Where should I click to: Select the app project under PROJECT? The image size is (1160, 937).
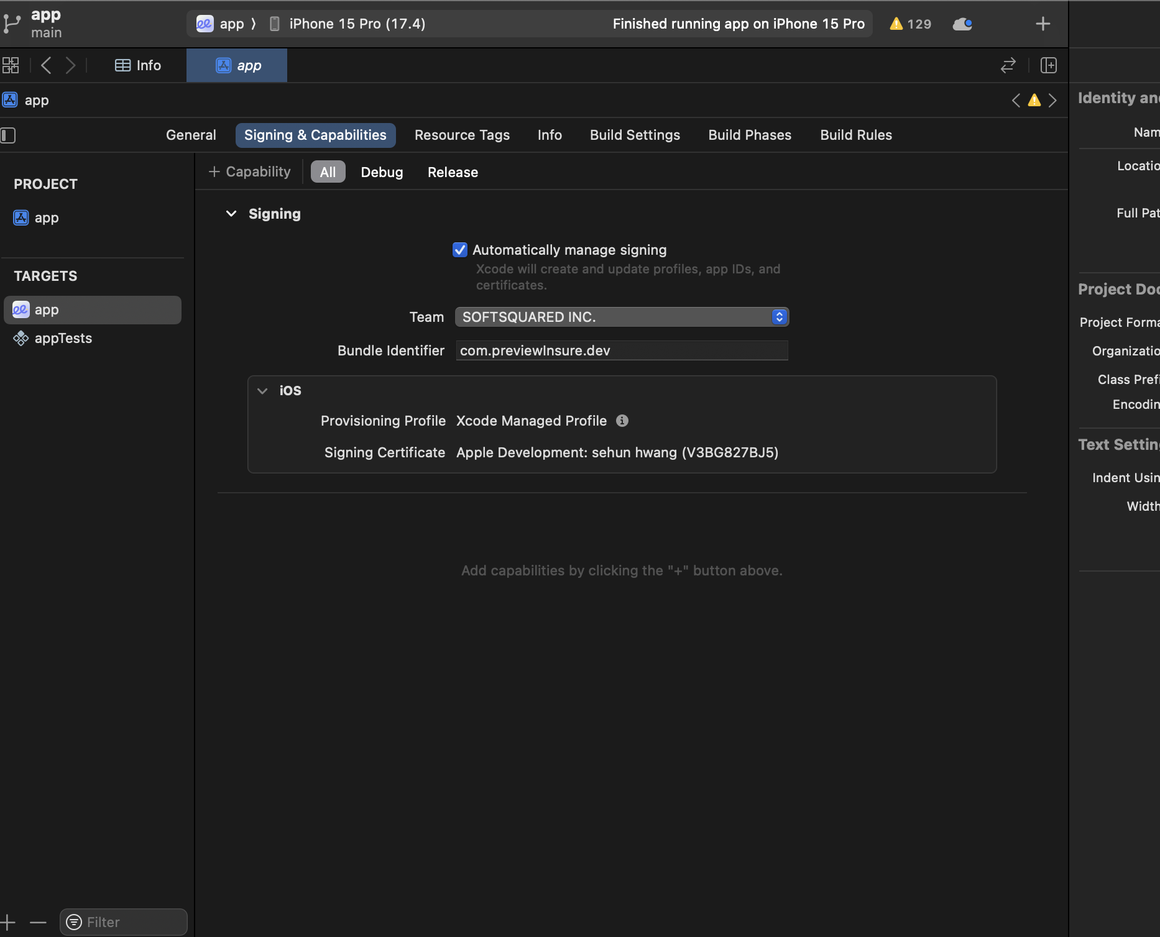93,217
